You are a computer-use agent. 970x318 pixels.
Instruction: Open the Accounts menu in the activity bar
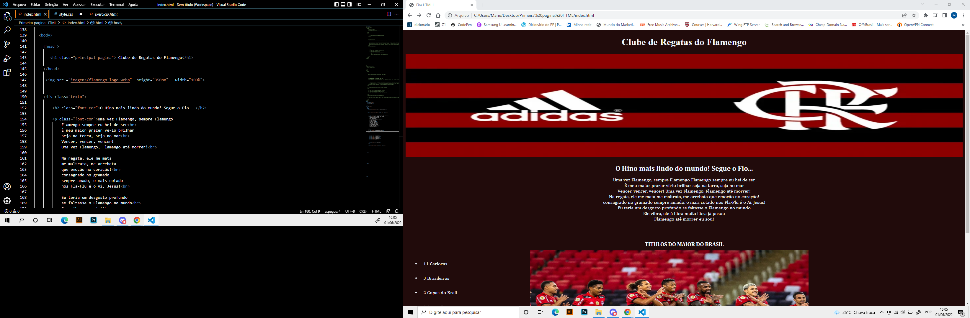(x=7, y=187)
